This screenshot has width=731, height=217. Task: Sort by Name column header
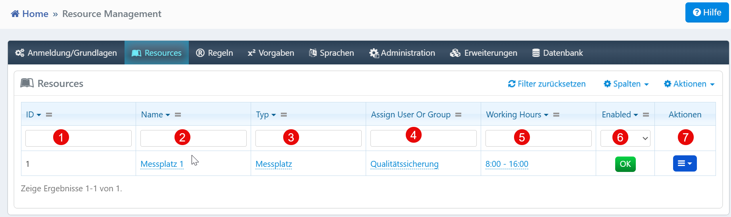pos(155,115)
